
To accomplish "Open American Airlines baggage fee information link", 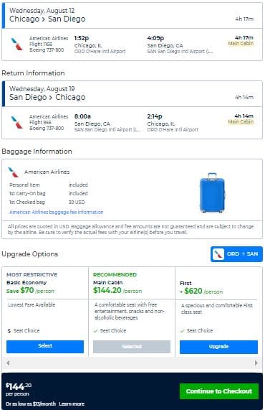I will pyautogui.click(x=57, y=212).
